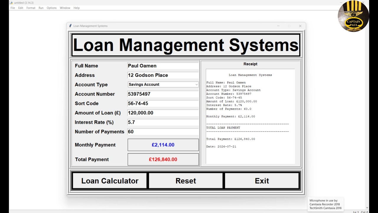Click the microphone in use notification

(325, 204)
